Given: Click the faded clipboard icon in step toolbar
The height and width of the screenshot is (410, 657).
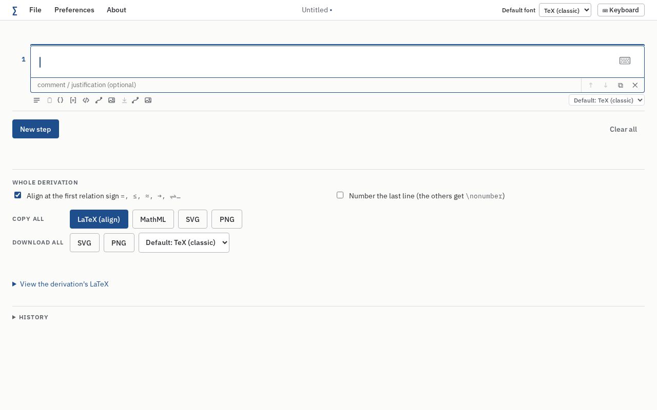Looking at the screenshot, I should [50, 100].
